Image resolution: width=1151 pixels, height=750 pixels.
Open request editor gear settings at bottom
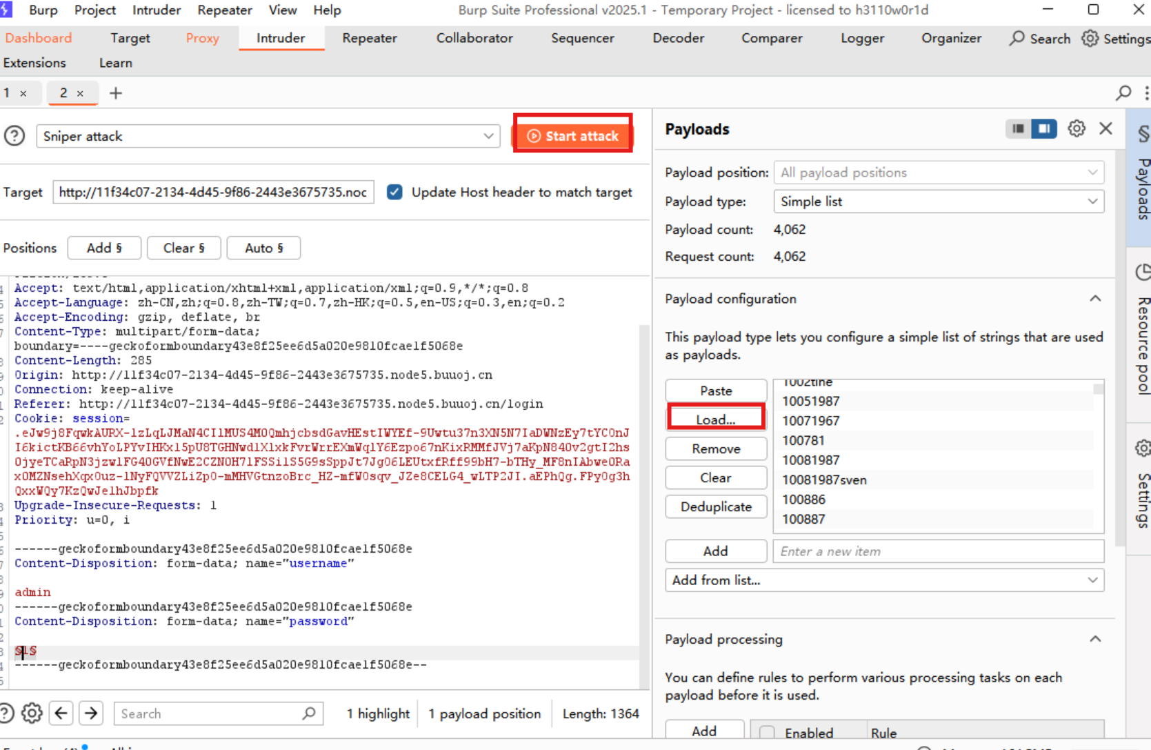coord(32,713)
